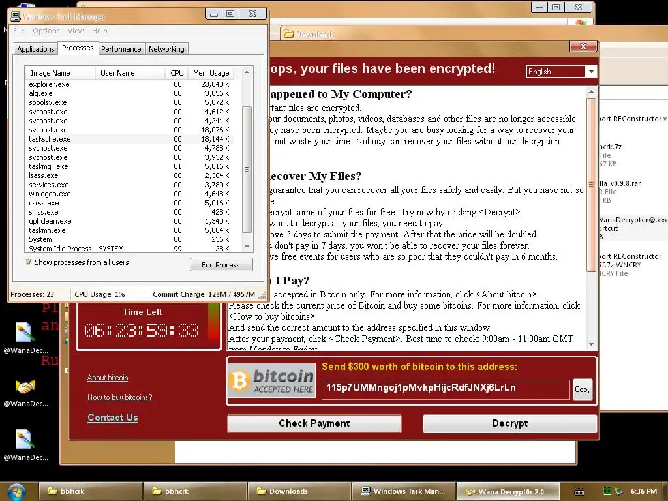This screenshot has width=668, height=501.
Task: Select the tasksche.exe process row
Action: tap(129, 139)
